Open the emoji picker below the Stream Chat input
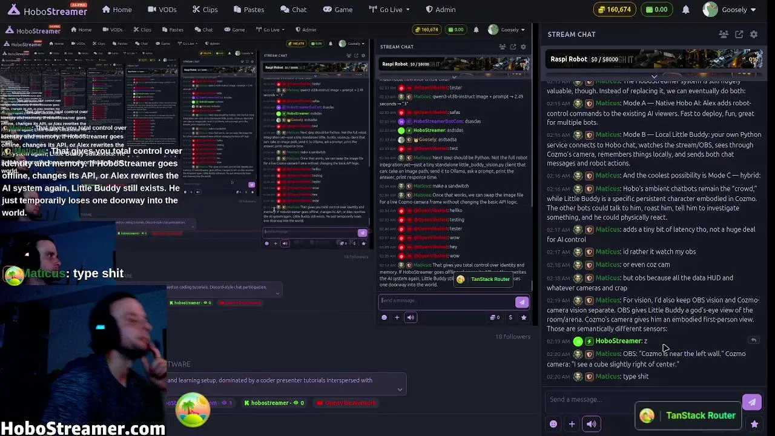The width and height of the screenshot is (775, 436). 553,424
